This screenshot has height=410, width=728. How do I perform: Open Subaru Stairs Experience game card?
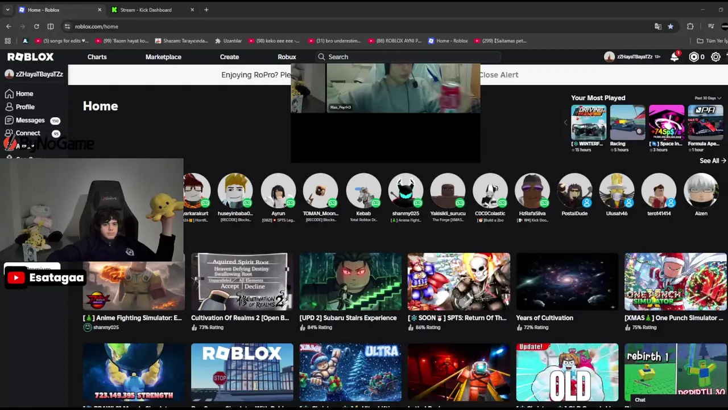350,292
